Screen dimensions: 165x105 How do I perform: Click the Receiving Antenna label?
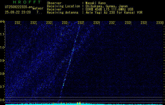[x=63, y=13]
